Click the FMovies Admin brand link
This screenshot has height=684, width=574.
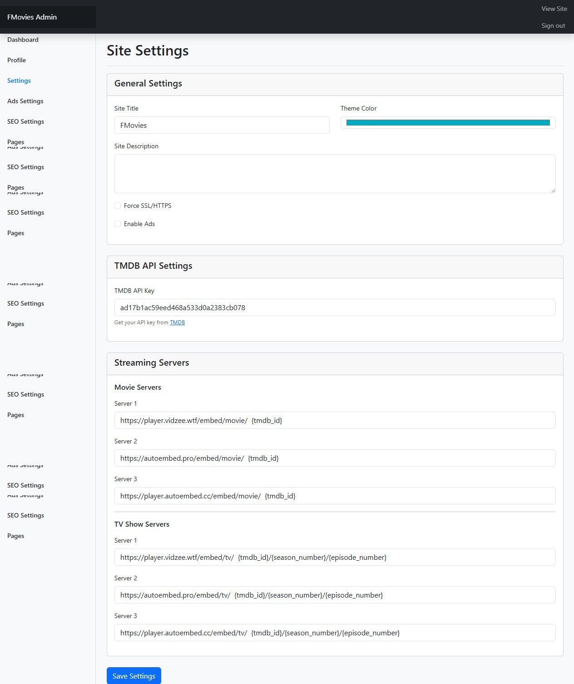click(32, 17)
